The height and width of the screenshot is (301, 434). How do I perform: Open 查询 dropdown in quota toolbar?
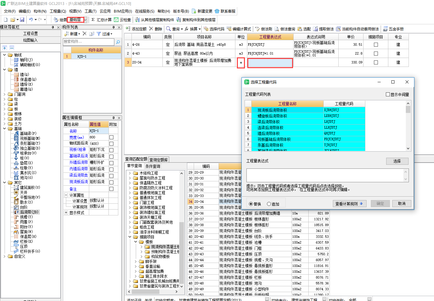[182, 29]
